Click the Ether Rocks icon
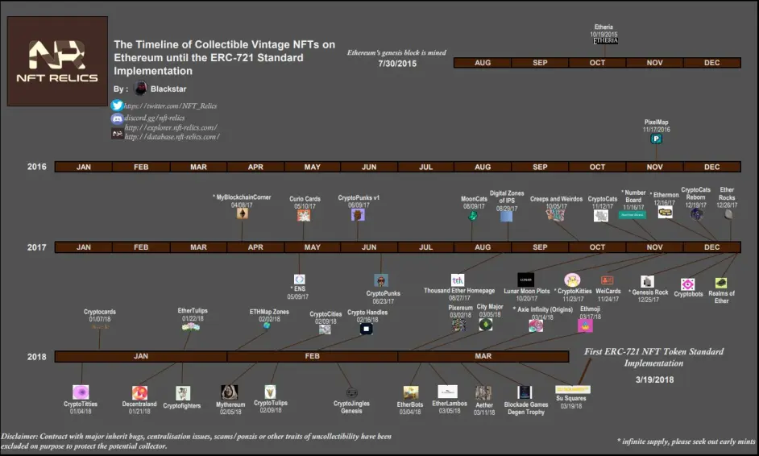Screen dimensions: 759x456 click(728, 214)
